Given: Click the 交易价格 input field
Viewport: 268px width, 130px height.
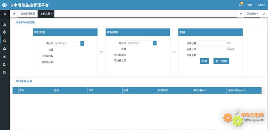Looking at the screenshot, I should tap(212, 49).
